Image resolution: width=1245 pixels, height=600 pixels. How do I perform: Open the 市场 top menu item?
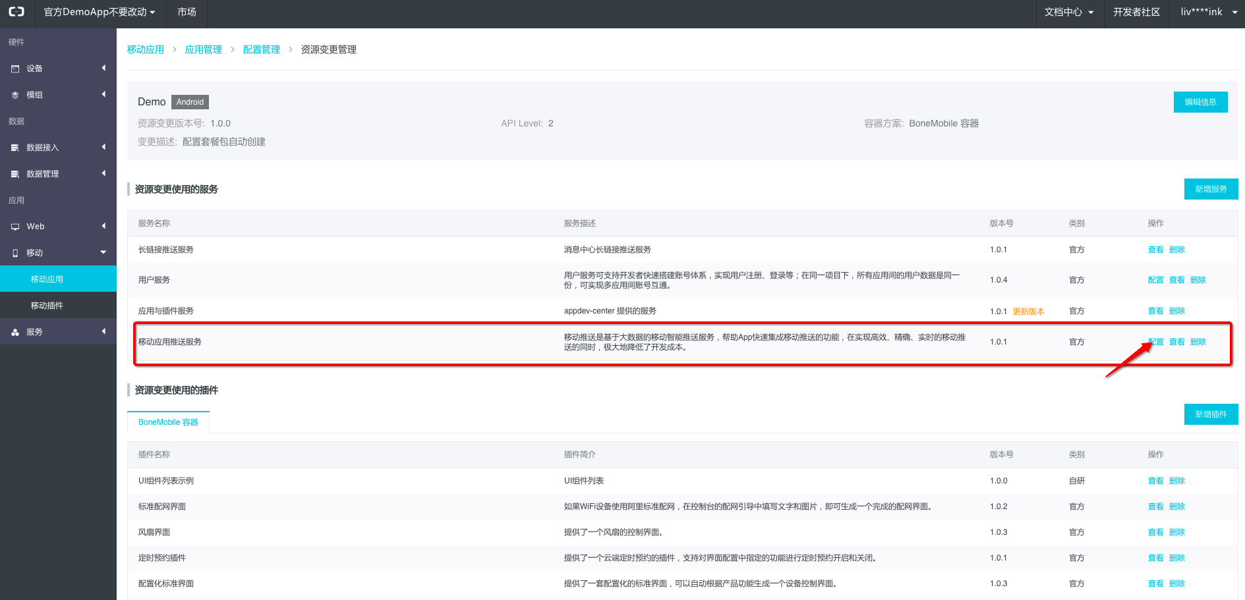pyautogui.click(x=187, y=12)
